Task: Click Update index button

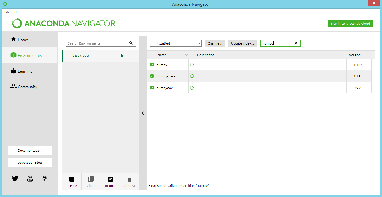Action: pyautogui.click(x=243, y=43)
